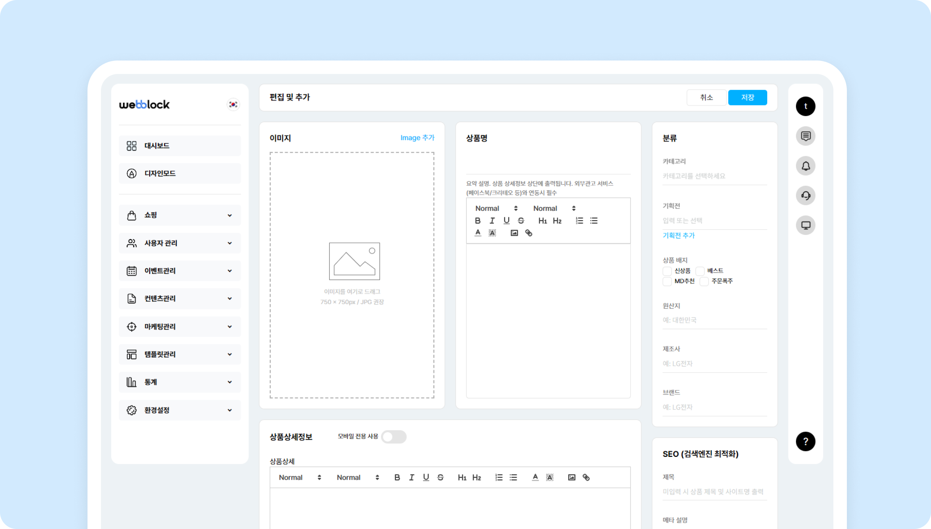Check the MD추천 badge checkbox
Screen dimensions: 931x529
pos(667,281)
